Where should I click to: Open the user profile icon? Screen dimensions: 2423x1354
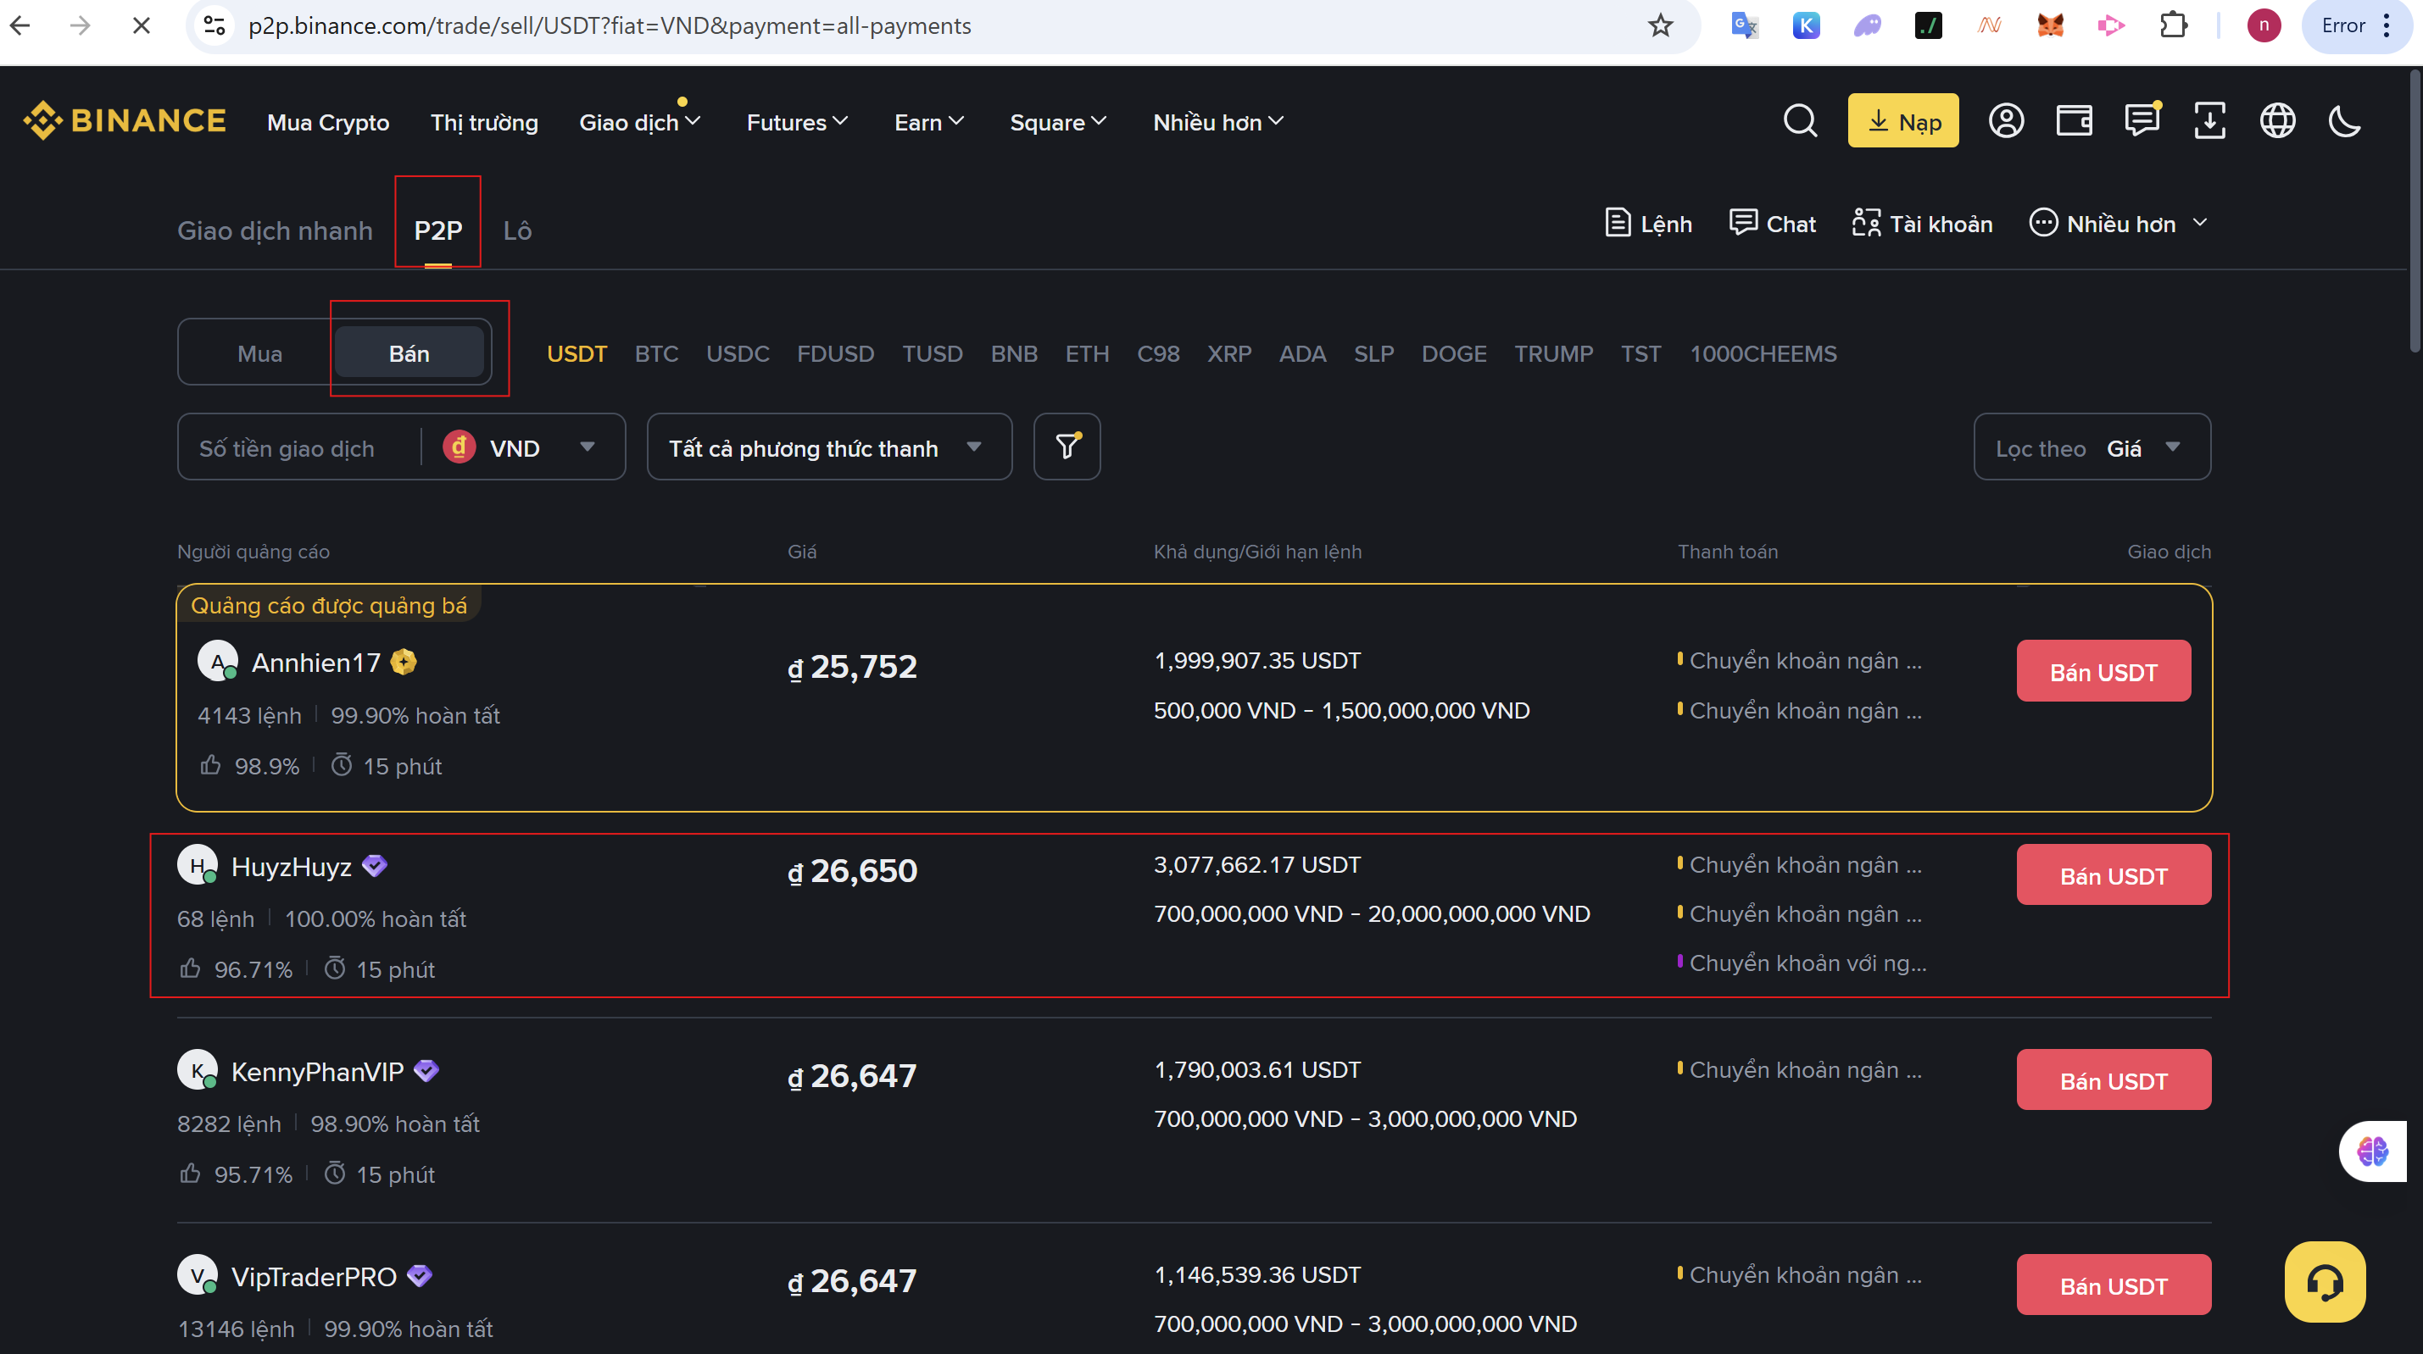(x=2007, y=121)
